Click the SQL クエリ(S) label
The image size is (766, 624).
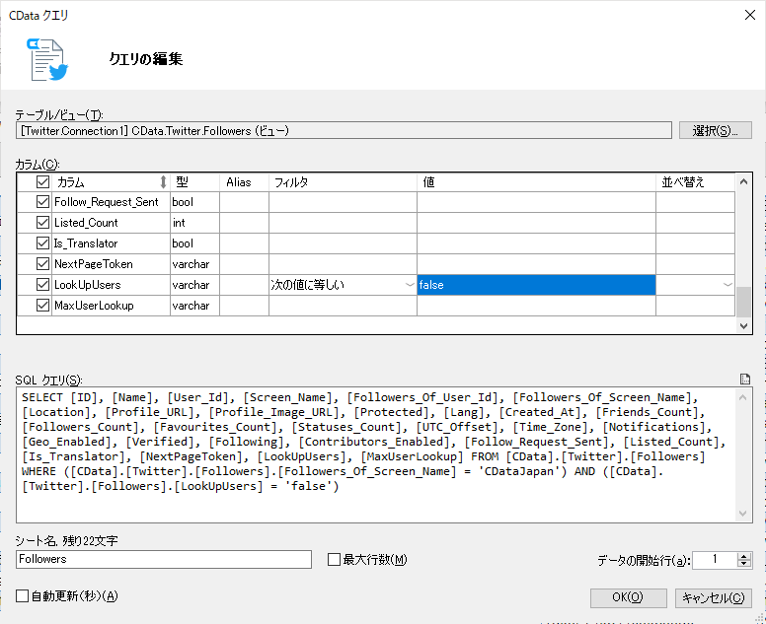[x=48, y=381]
